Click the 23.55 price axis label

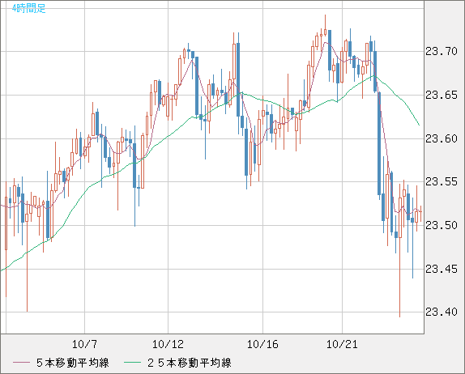point(442,181)
